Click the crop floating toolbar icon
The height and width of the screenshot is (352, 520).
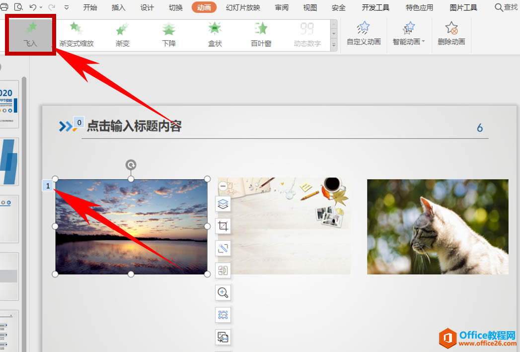(223, 226)
